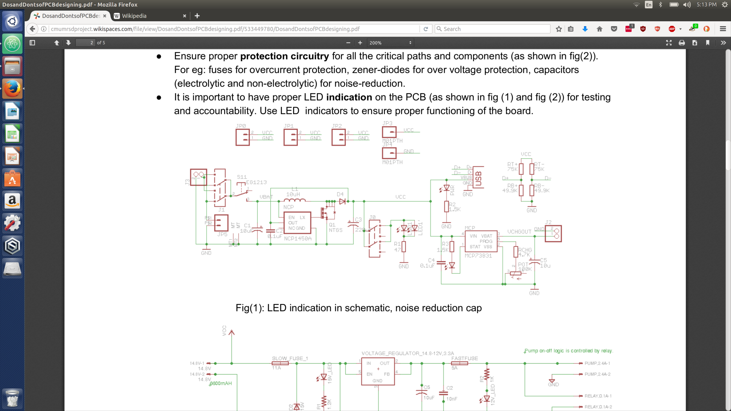Toggle the PDF sidebar panel
This screenshot has width=731, height=411.
(x=32, y=43)
